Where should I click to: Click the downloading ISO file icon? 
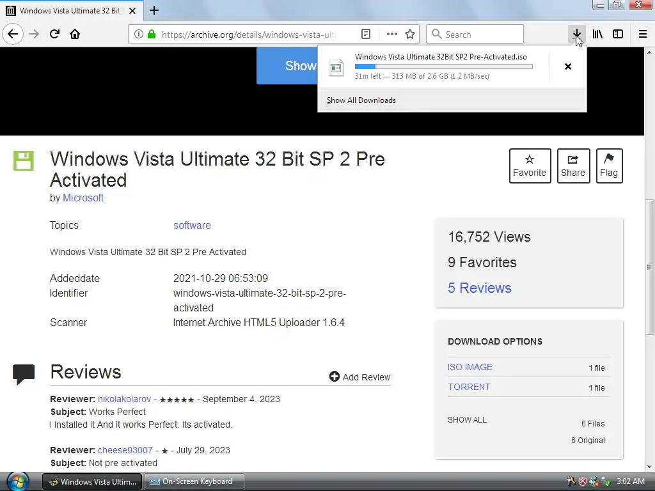tap(336, 67)
